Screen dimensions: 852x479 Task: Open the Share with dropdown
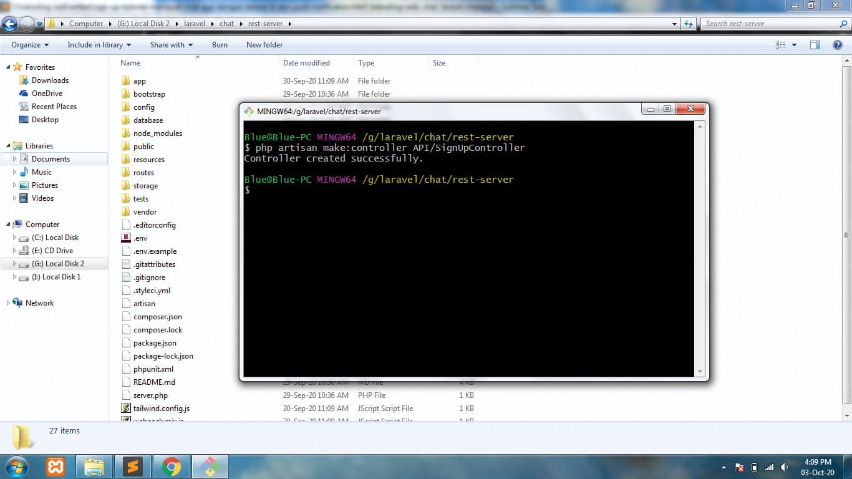[x=172, y=45]
